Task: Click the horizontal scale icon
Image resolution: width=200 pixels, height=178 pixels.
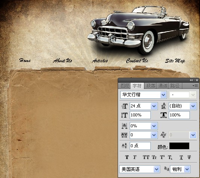Action: pyautogui.click(x=164, y=115)
